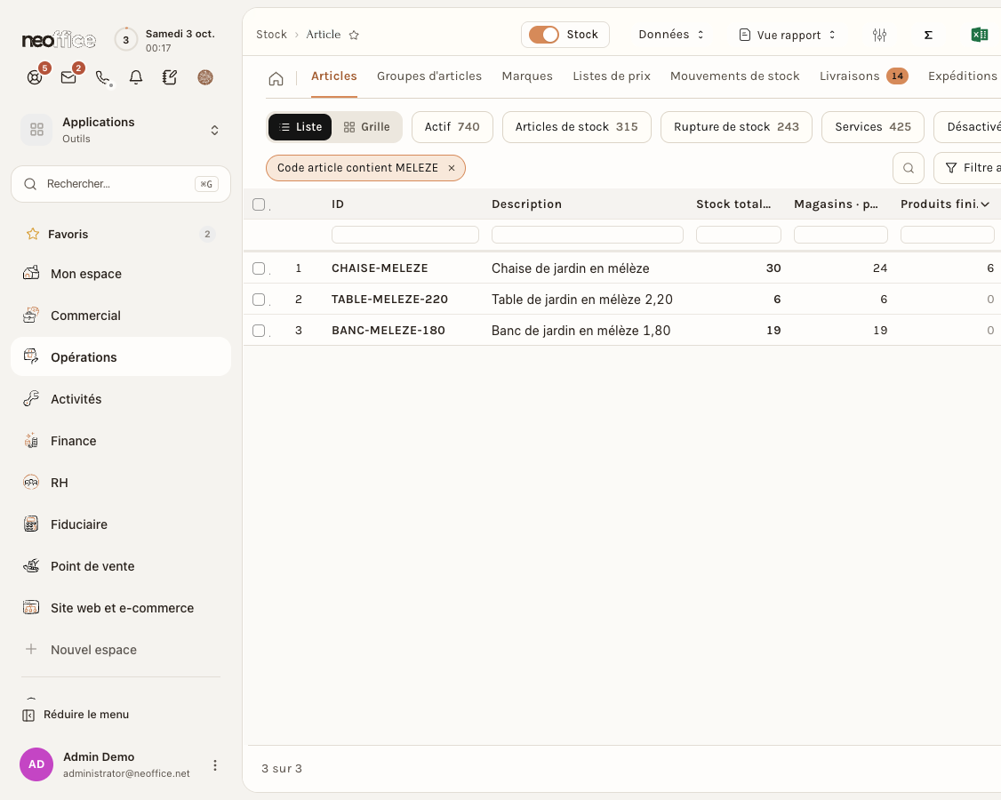Expand the Favoris section
The height and width of the screenshot is (800, 1001).
point(121,235)
